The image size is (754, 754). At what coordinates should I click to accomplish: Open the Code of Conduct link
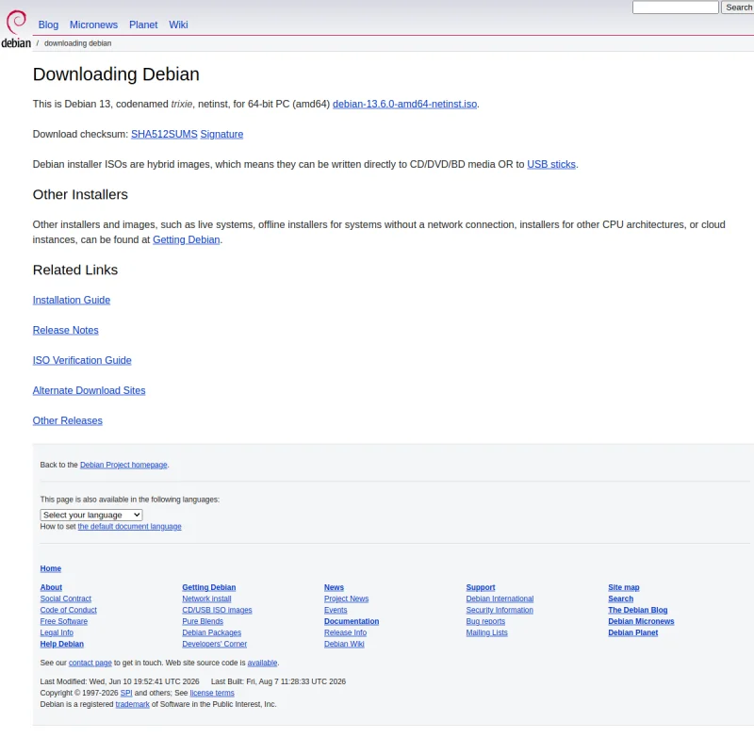[68, 610]
